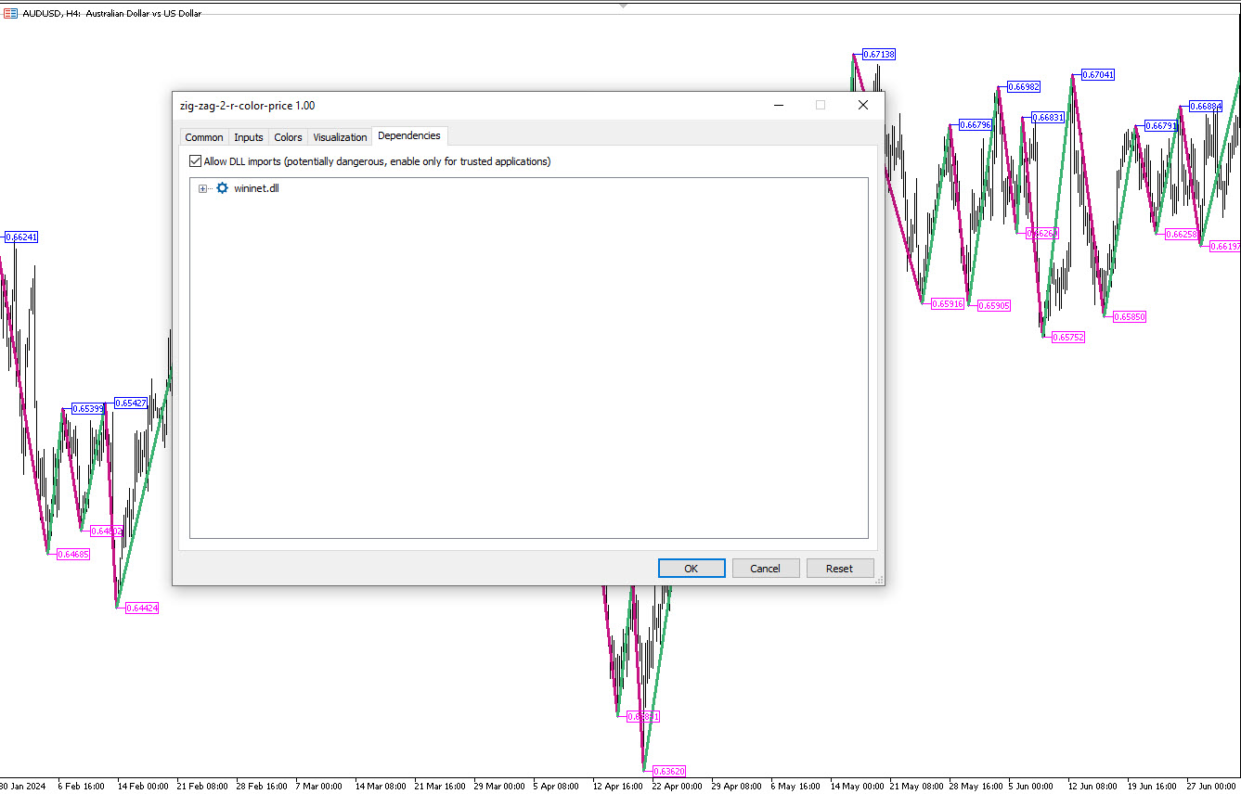The width and height of the screenshot is (1241, 794).
Task: Confirm dialog with OK button
Action: tap(692, 569)
